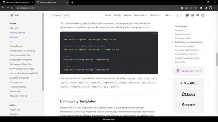The image size is (218, 122).
Task: Open Features sidebar item
Action: [x=14, y=37]
